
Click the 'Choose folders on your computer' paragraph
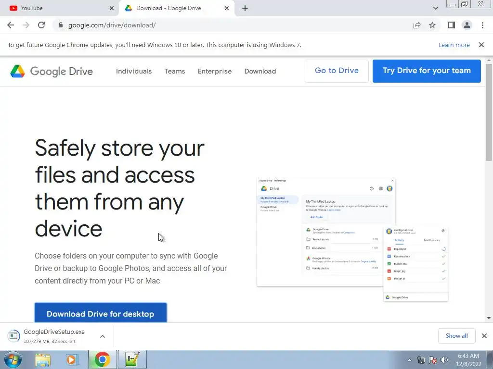(x=131, y=268)
